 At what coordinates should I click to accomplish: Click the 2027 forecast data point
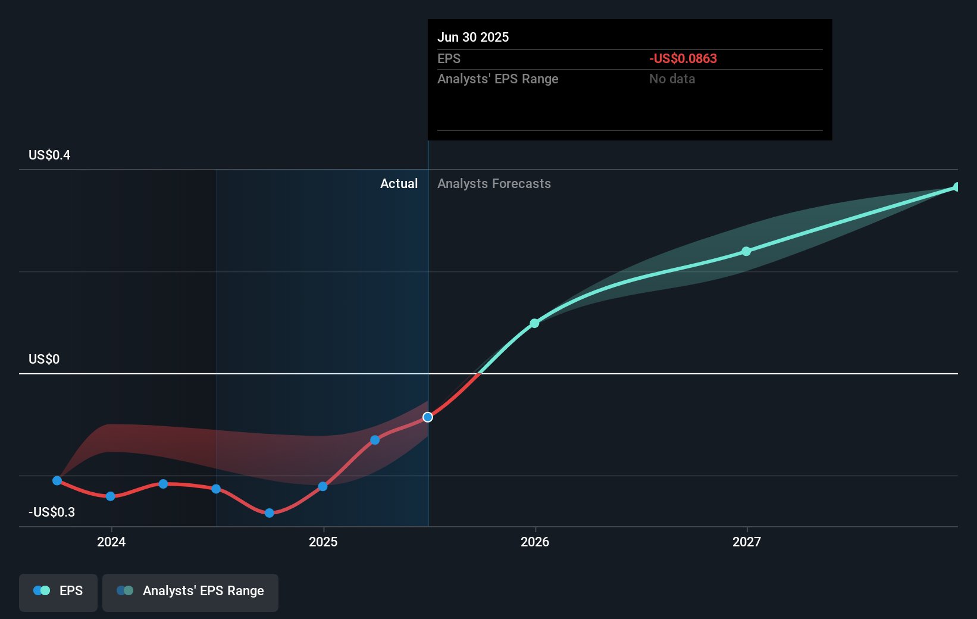(x=746, y=251)
